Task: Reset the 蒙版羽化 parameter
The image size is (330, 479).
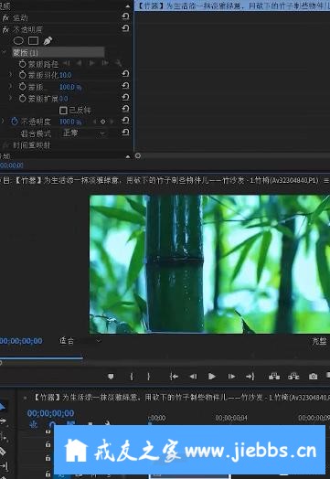Action: pos(125,74)
